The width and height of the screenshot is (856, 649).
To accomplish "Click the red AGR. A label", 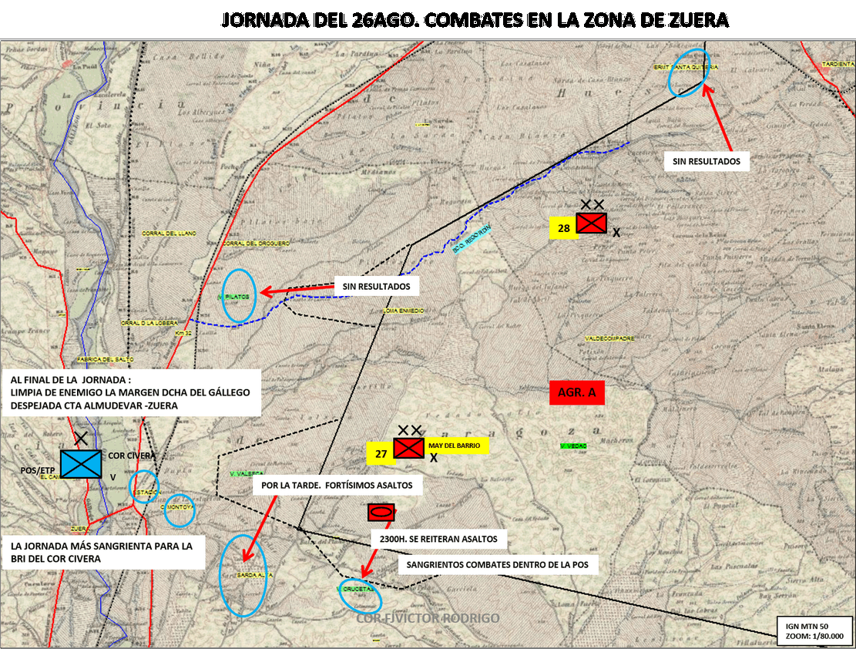I will [577, 392].
